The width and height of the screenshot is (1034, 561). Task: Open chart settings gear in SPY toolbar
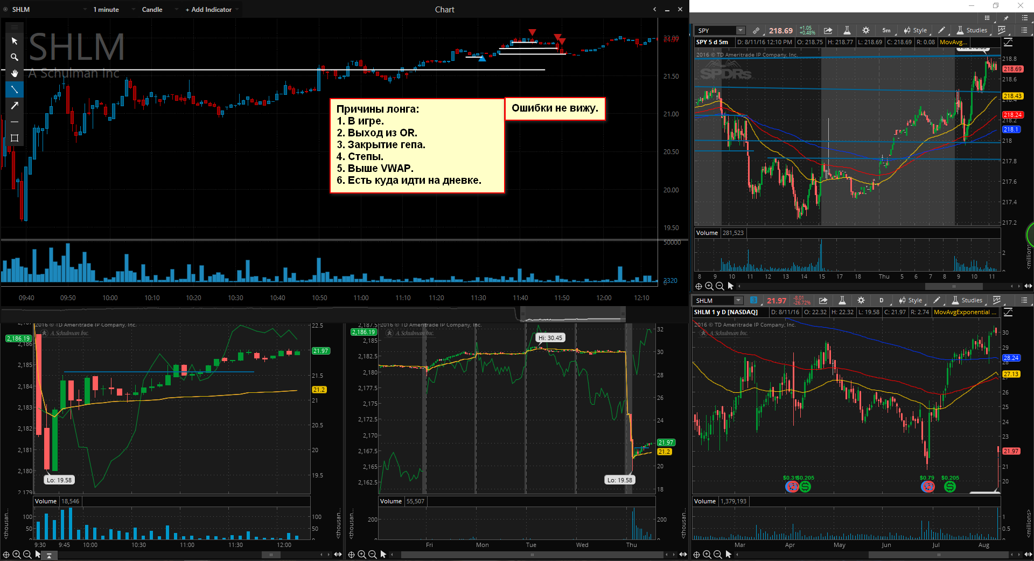[865, 30]
